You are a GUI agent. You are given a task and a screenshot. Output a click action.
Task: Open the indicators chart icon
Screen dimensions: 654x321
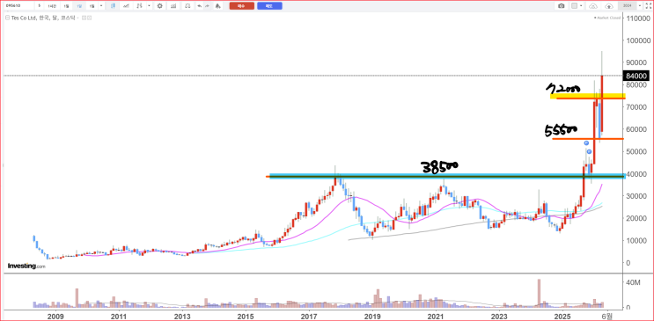[x=173, y=6]
